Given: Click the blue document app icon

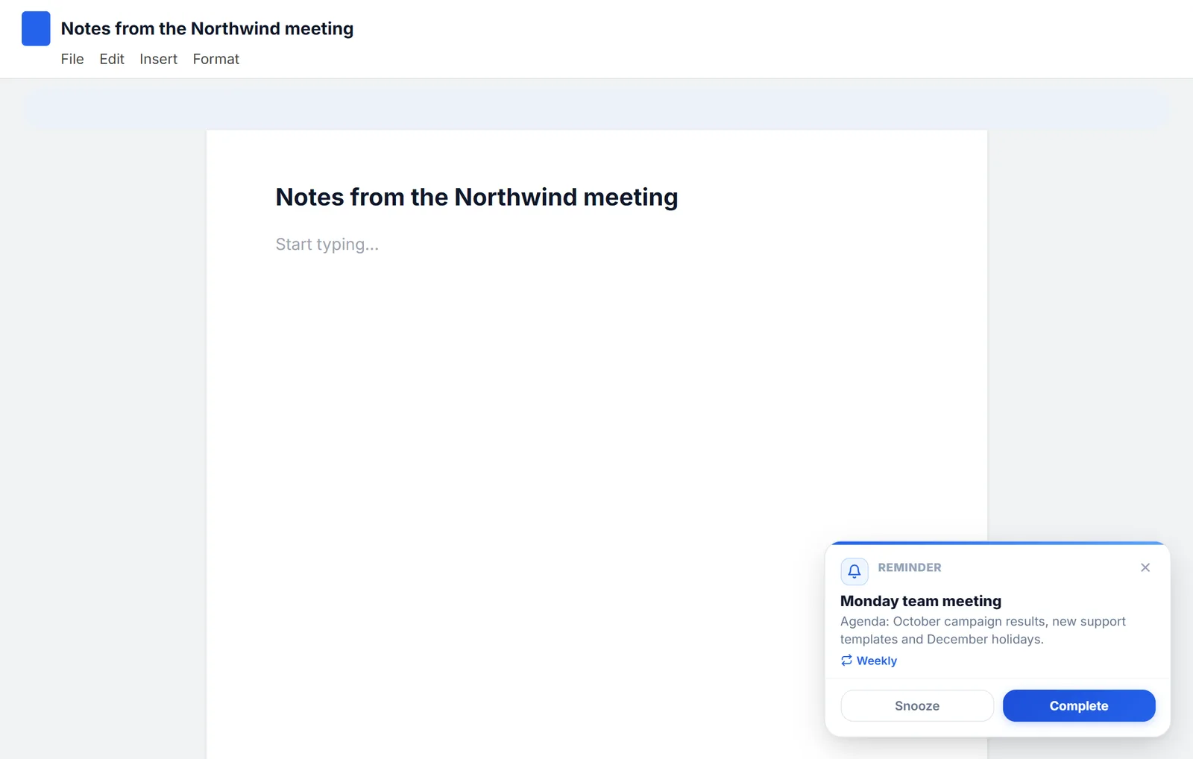Looking at the screenshot, I should click(36, 28).
